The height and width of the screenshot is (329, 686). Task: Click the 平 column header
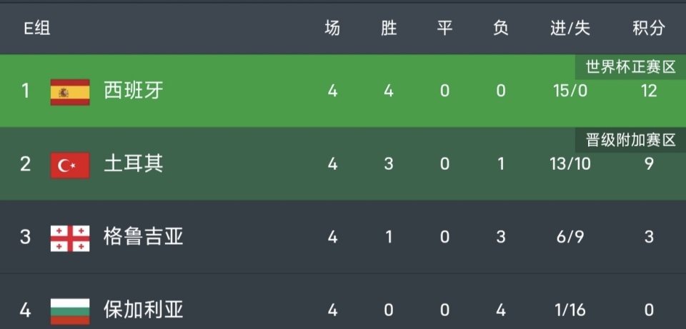click(444, 29)
